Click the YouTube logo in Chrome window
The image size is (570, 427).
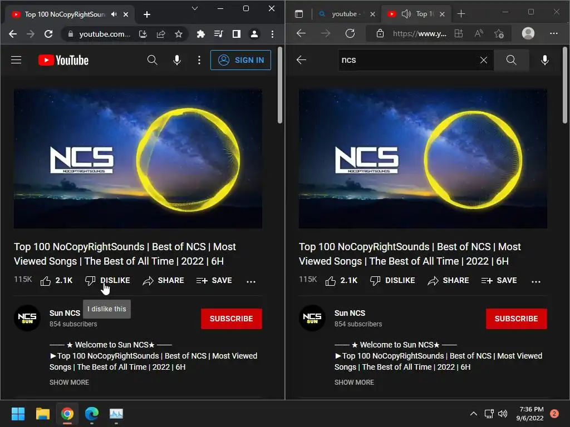point(63,60)
